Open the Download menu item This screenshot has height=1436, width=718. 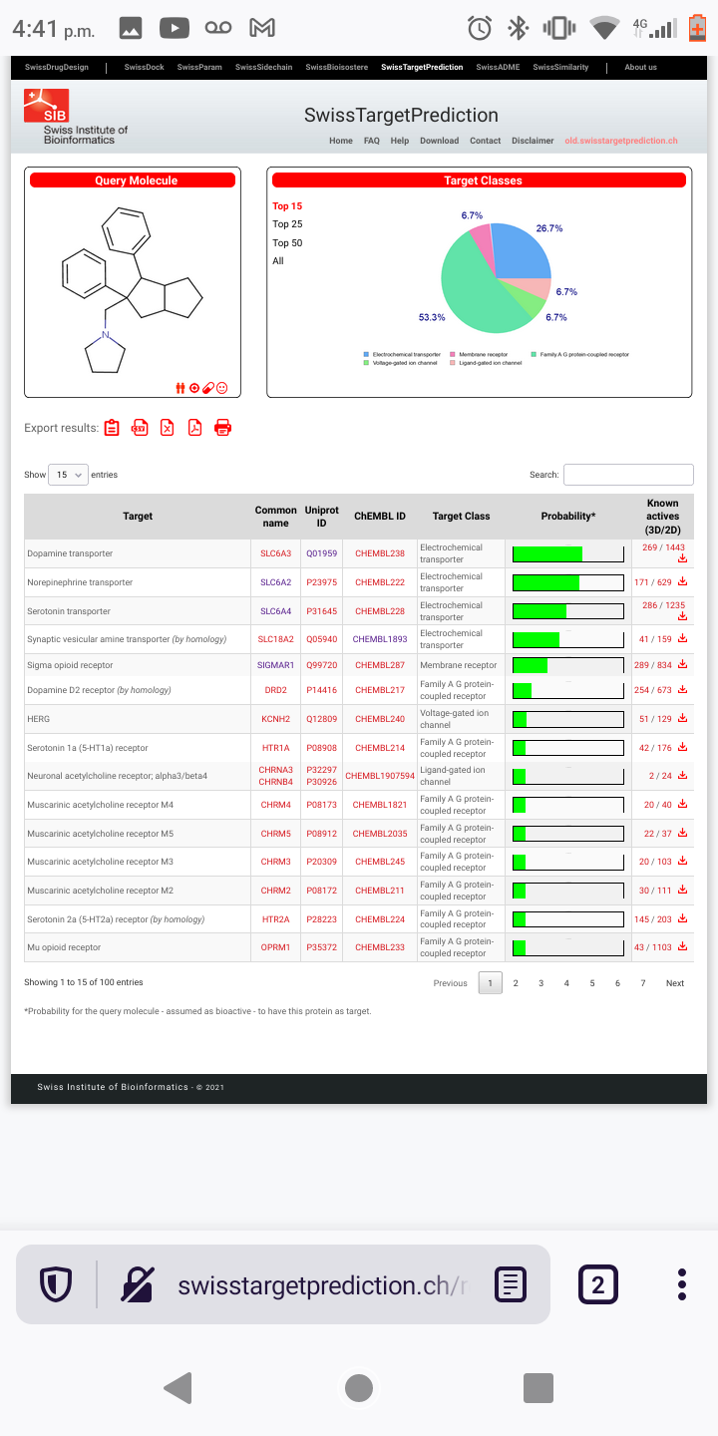tap(440, 141)
